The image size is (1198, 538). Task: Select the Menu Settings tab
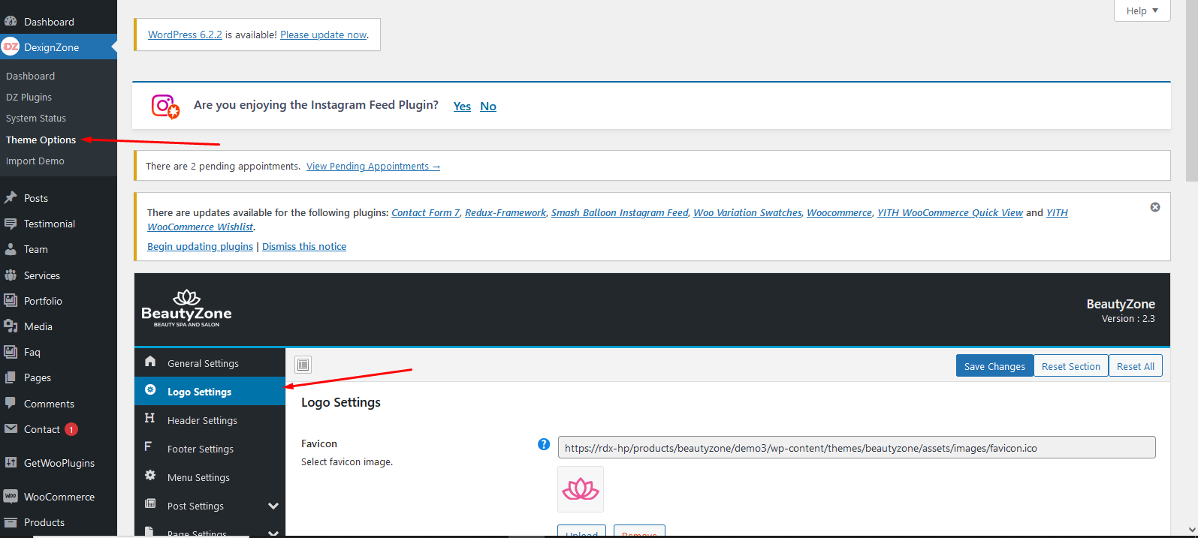click(x=210, y=477)
